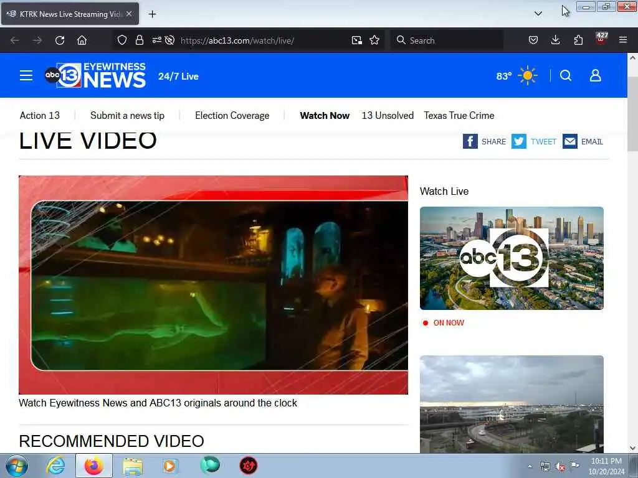Click the scrollbar down arrow
This screenshot has width=638, height=478.
633,448
